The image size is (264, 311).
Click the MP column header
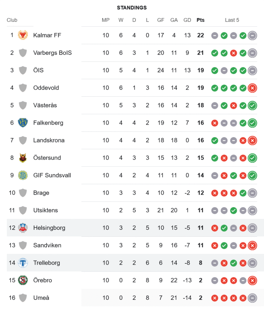tap(106, 20)
